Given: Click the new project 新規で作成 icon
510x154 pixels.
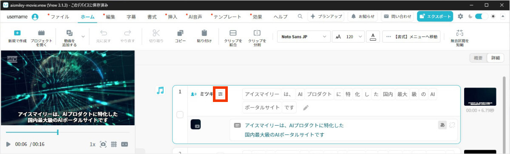Looking at the screenshot, I should tap(17, 33).
